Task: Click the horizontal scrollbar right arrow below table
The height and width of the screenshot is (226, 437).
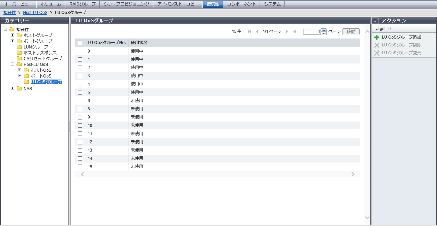Action: pos(353,174)
